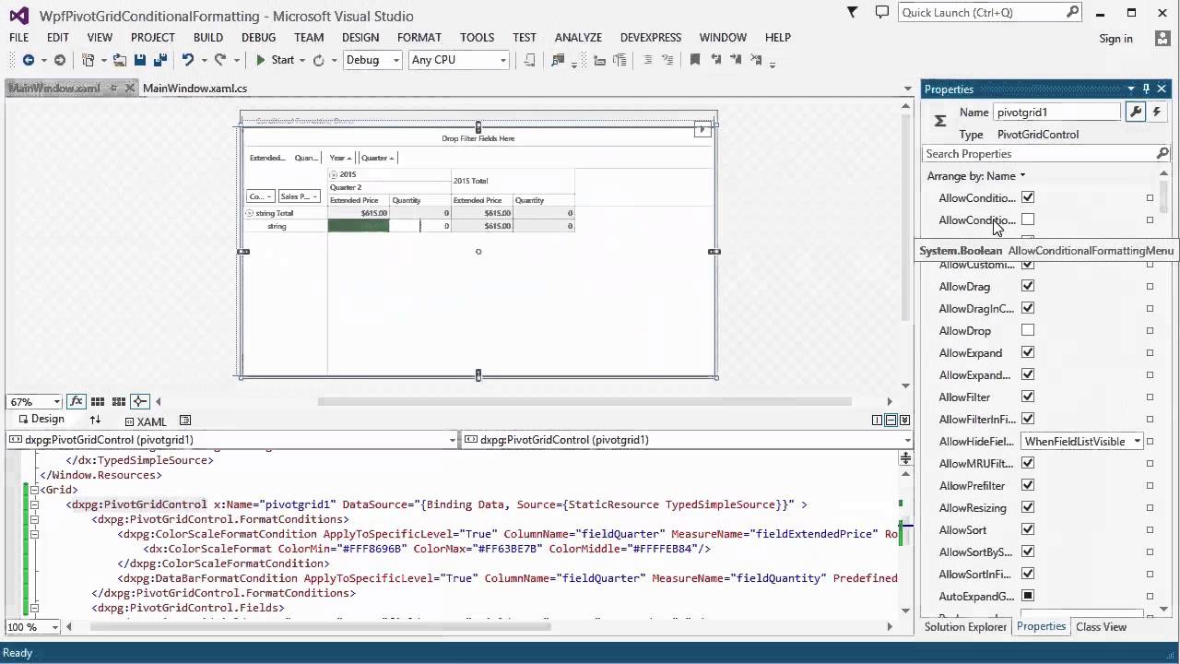The image size is (1180, 664).
Task: Open the feedback speech-bubble icon in title bar
Action: 881,12
